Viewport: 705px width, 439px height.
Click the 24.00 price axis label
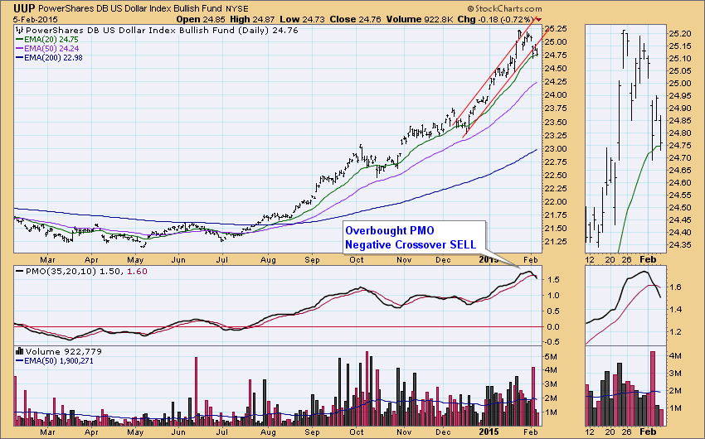[556, 94]
